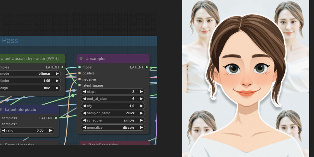Increase the steps value arrow in Unsampler
Image resolution: width=314 pixels, height=157 pixels.
click(141, 92)
